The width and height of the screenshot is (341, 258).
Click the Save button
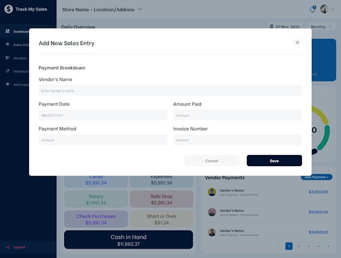tap(274, 161)
